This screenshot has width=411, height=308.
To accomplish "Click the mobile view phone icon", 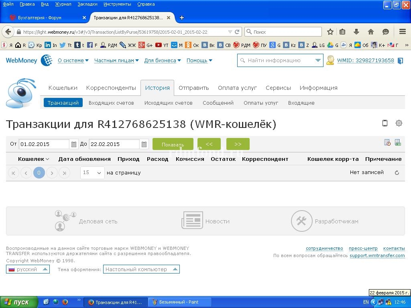I will (x=385, y=123).
